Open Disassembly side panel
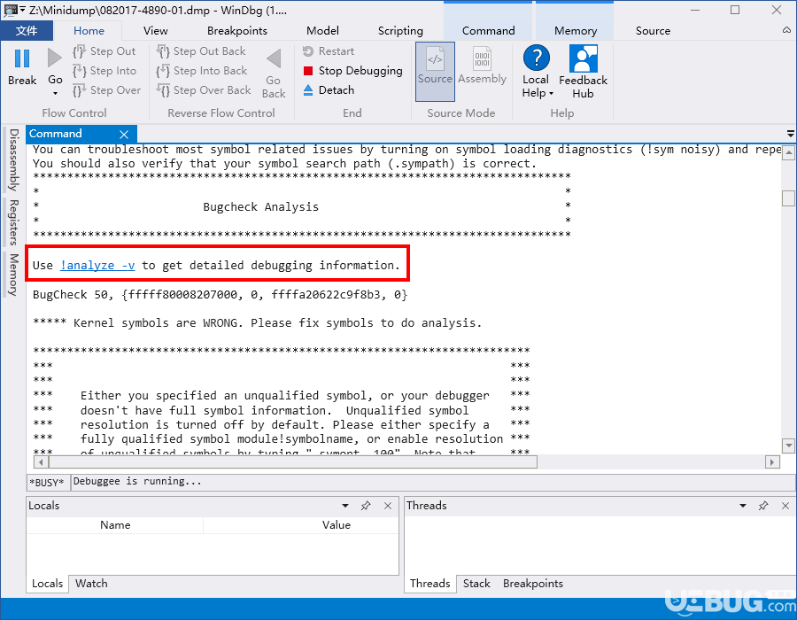The height and width of the screenshot is (620, 797). (x=13, y=159)
